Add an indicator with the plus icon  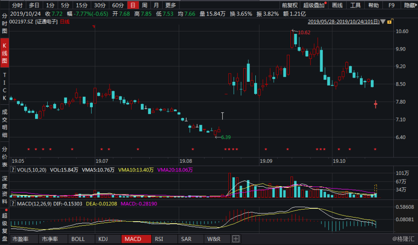tap(236, 239)
